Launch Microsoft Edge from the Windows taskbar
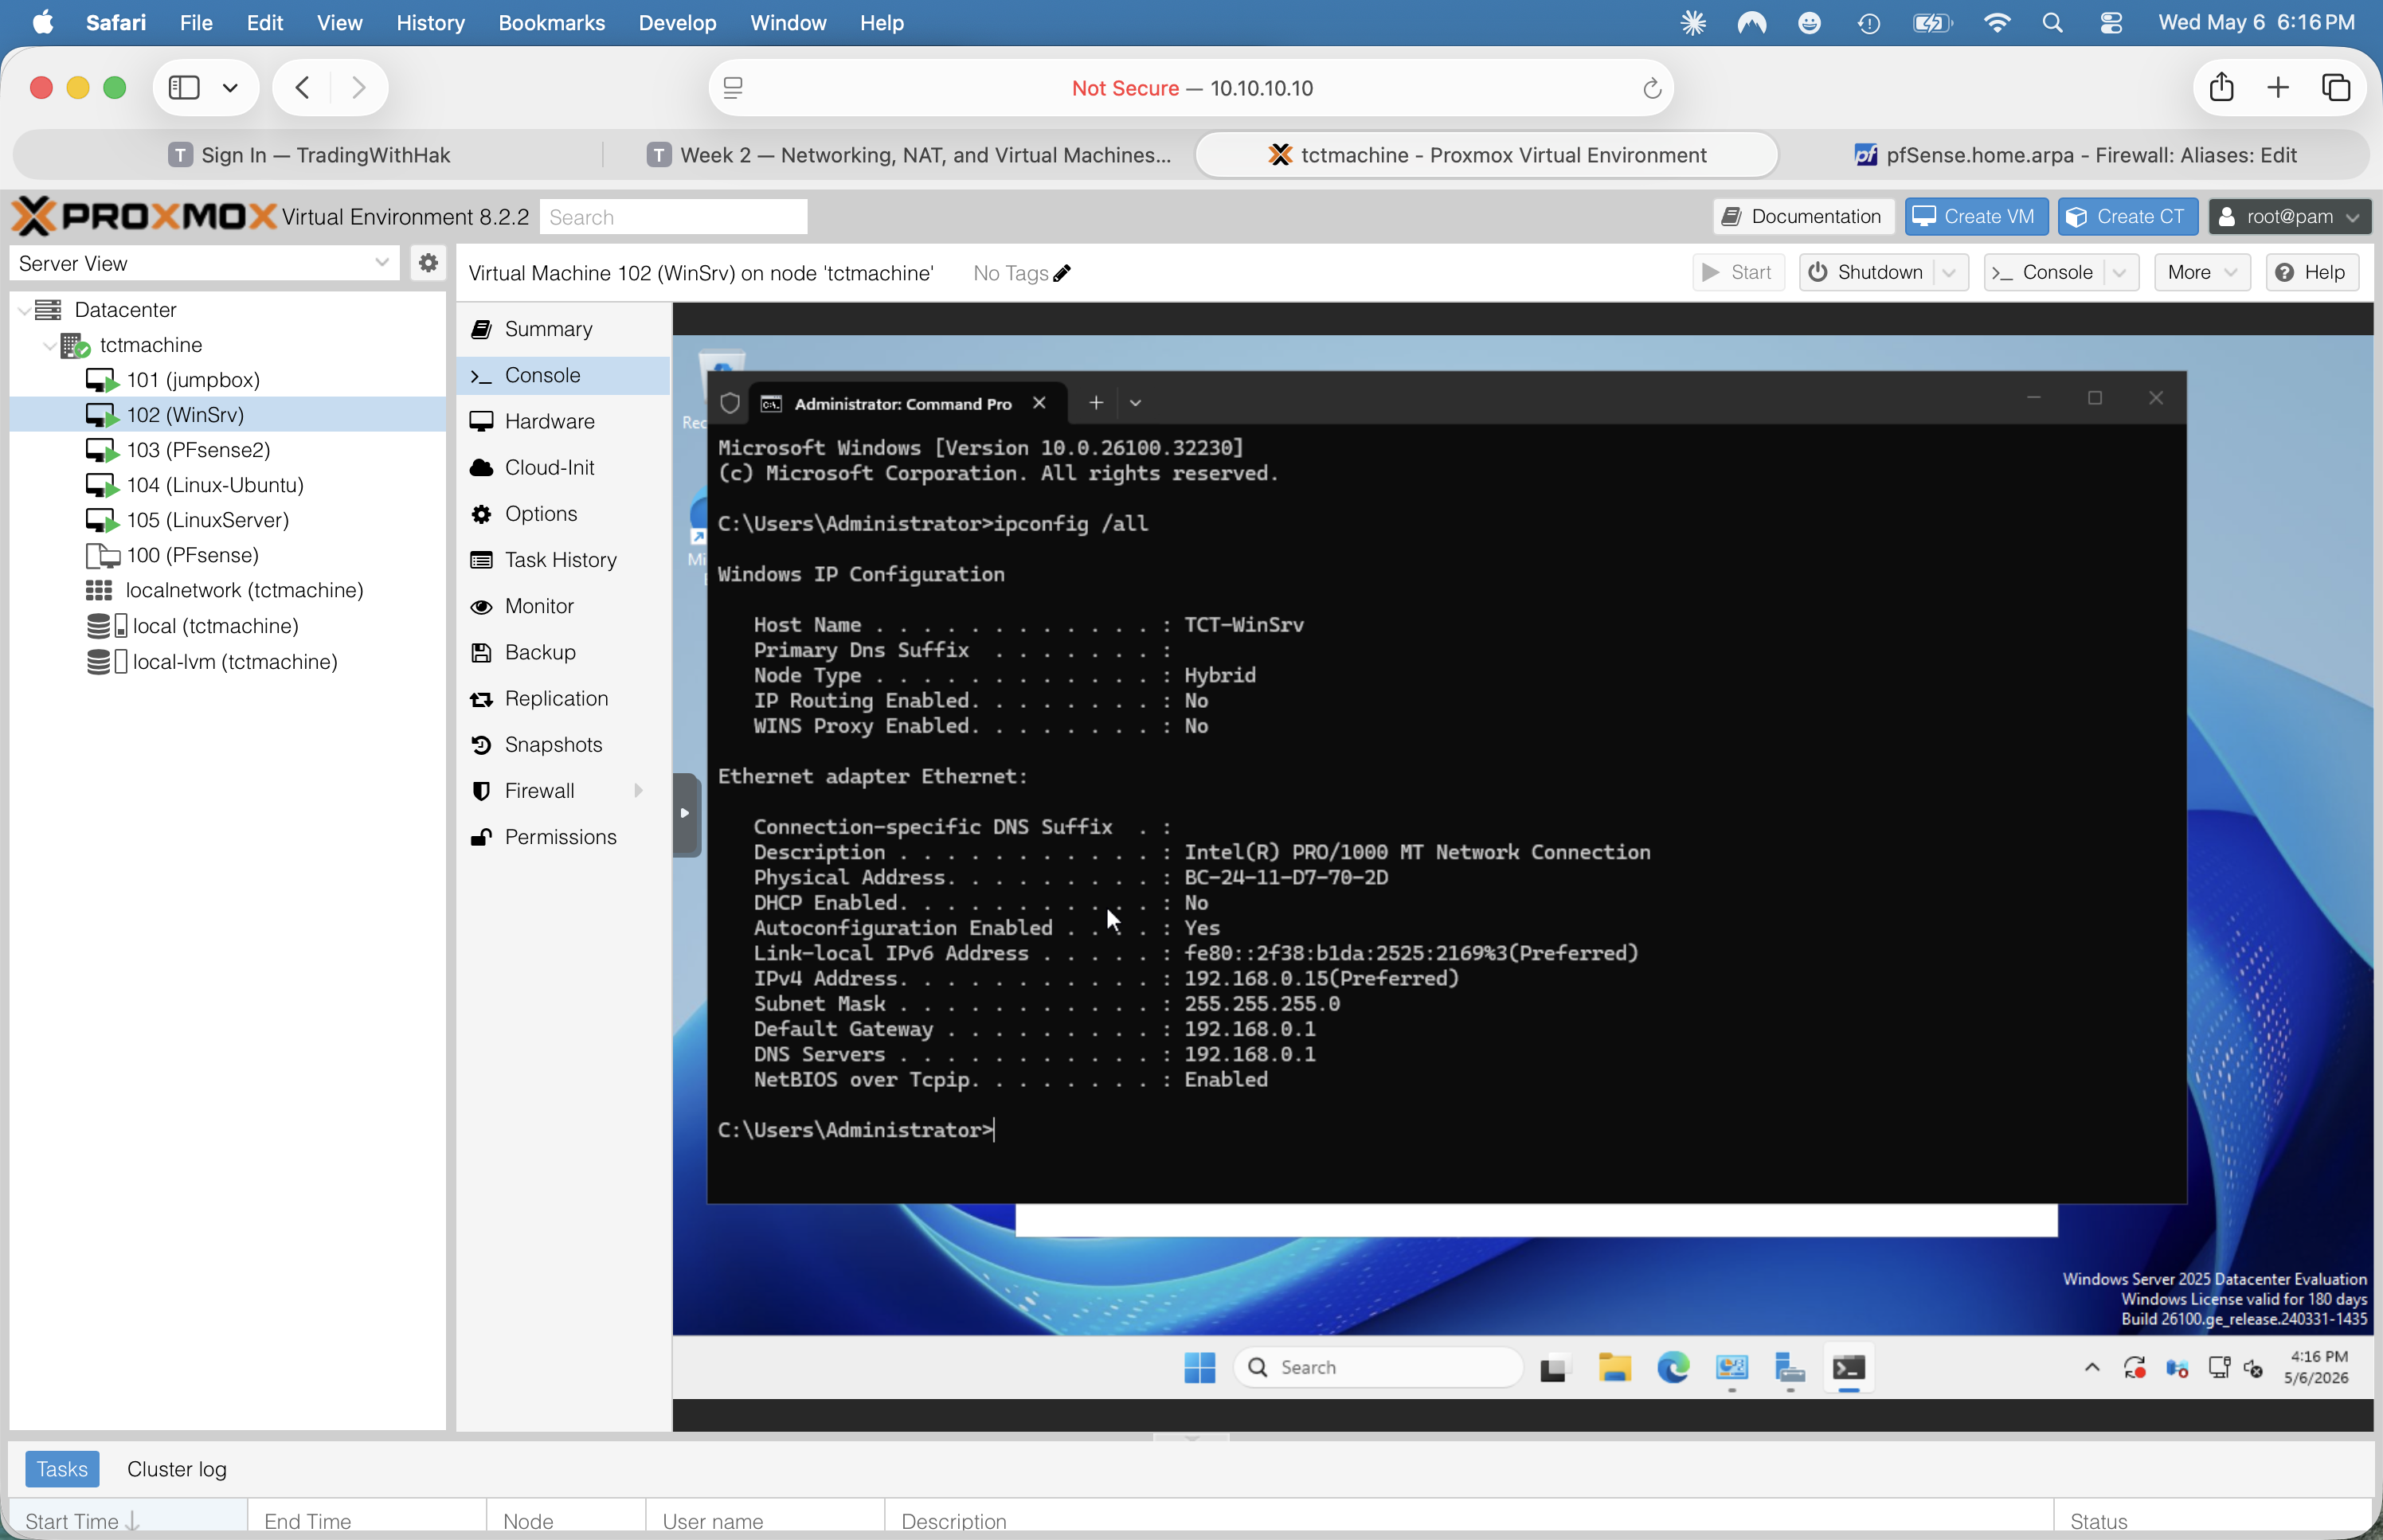The image size is (2383, 1540). [x=1673, y=1367]
